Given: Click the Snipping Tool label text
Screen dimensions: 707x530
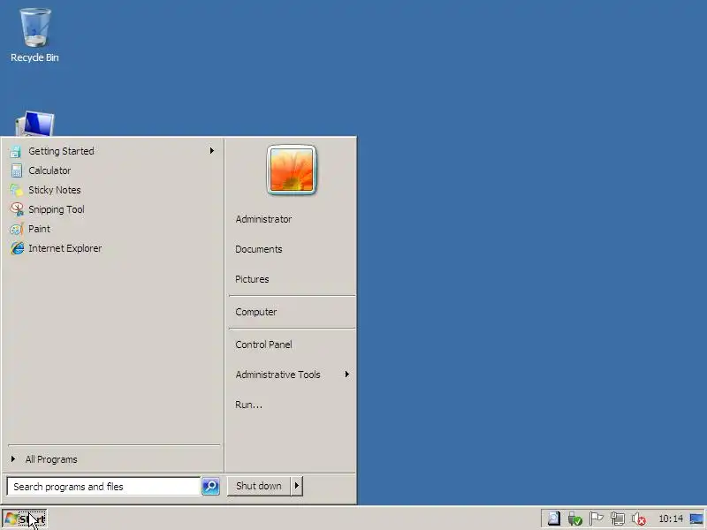Looking at the screenshot, I should point(57,209).
